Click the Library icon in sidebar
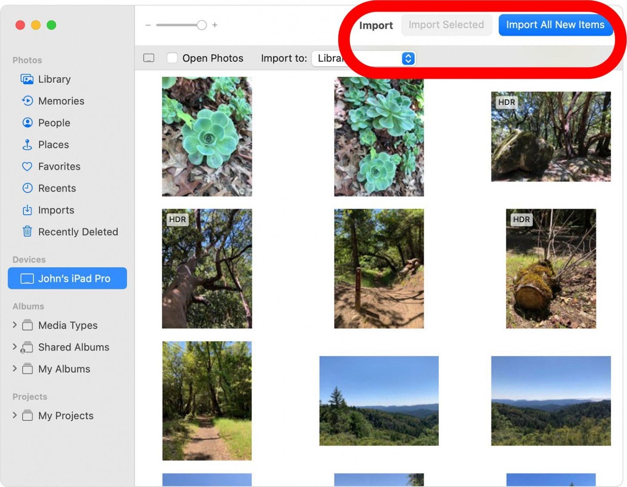This screenshot has height=487, width=627. 27,79
